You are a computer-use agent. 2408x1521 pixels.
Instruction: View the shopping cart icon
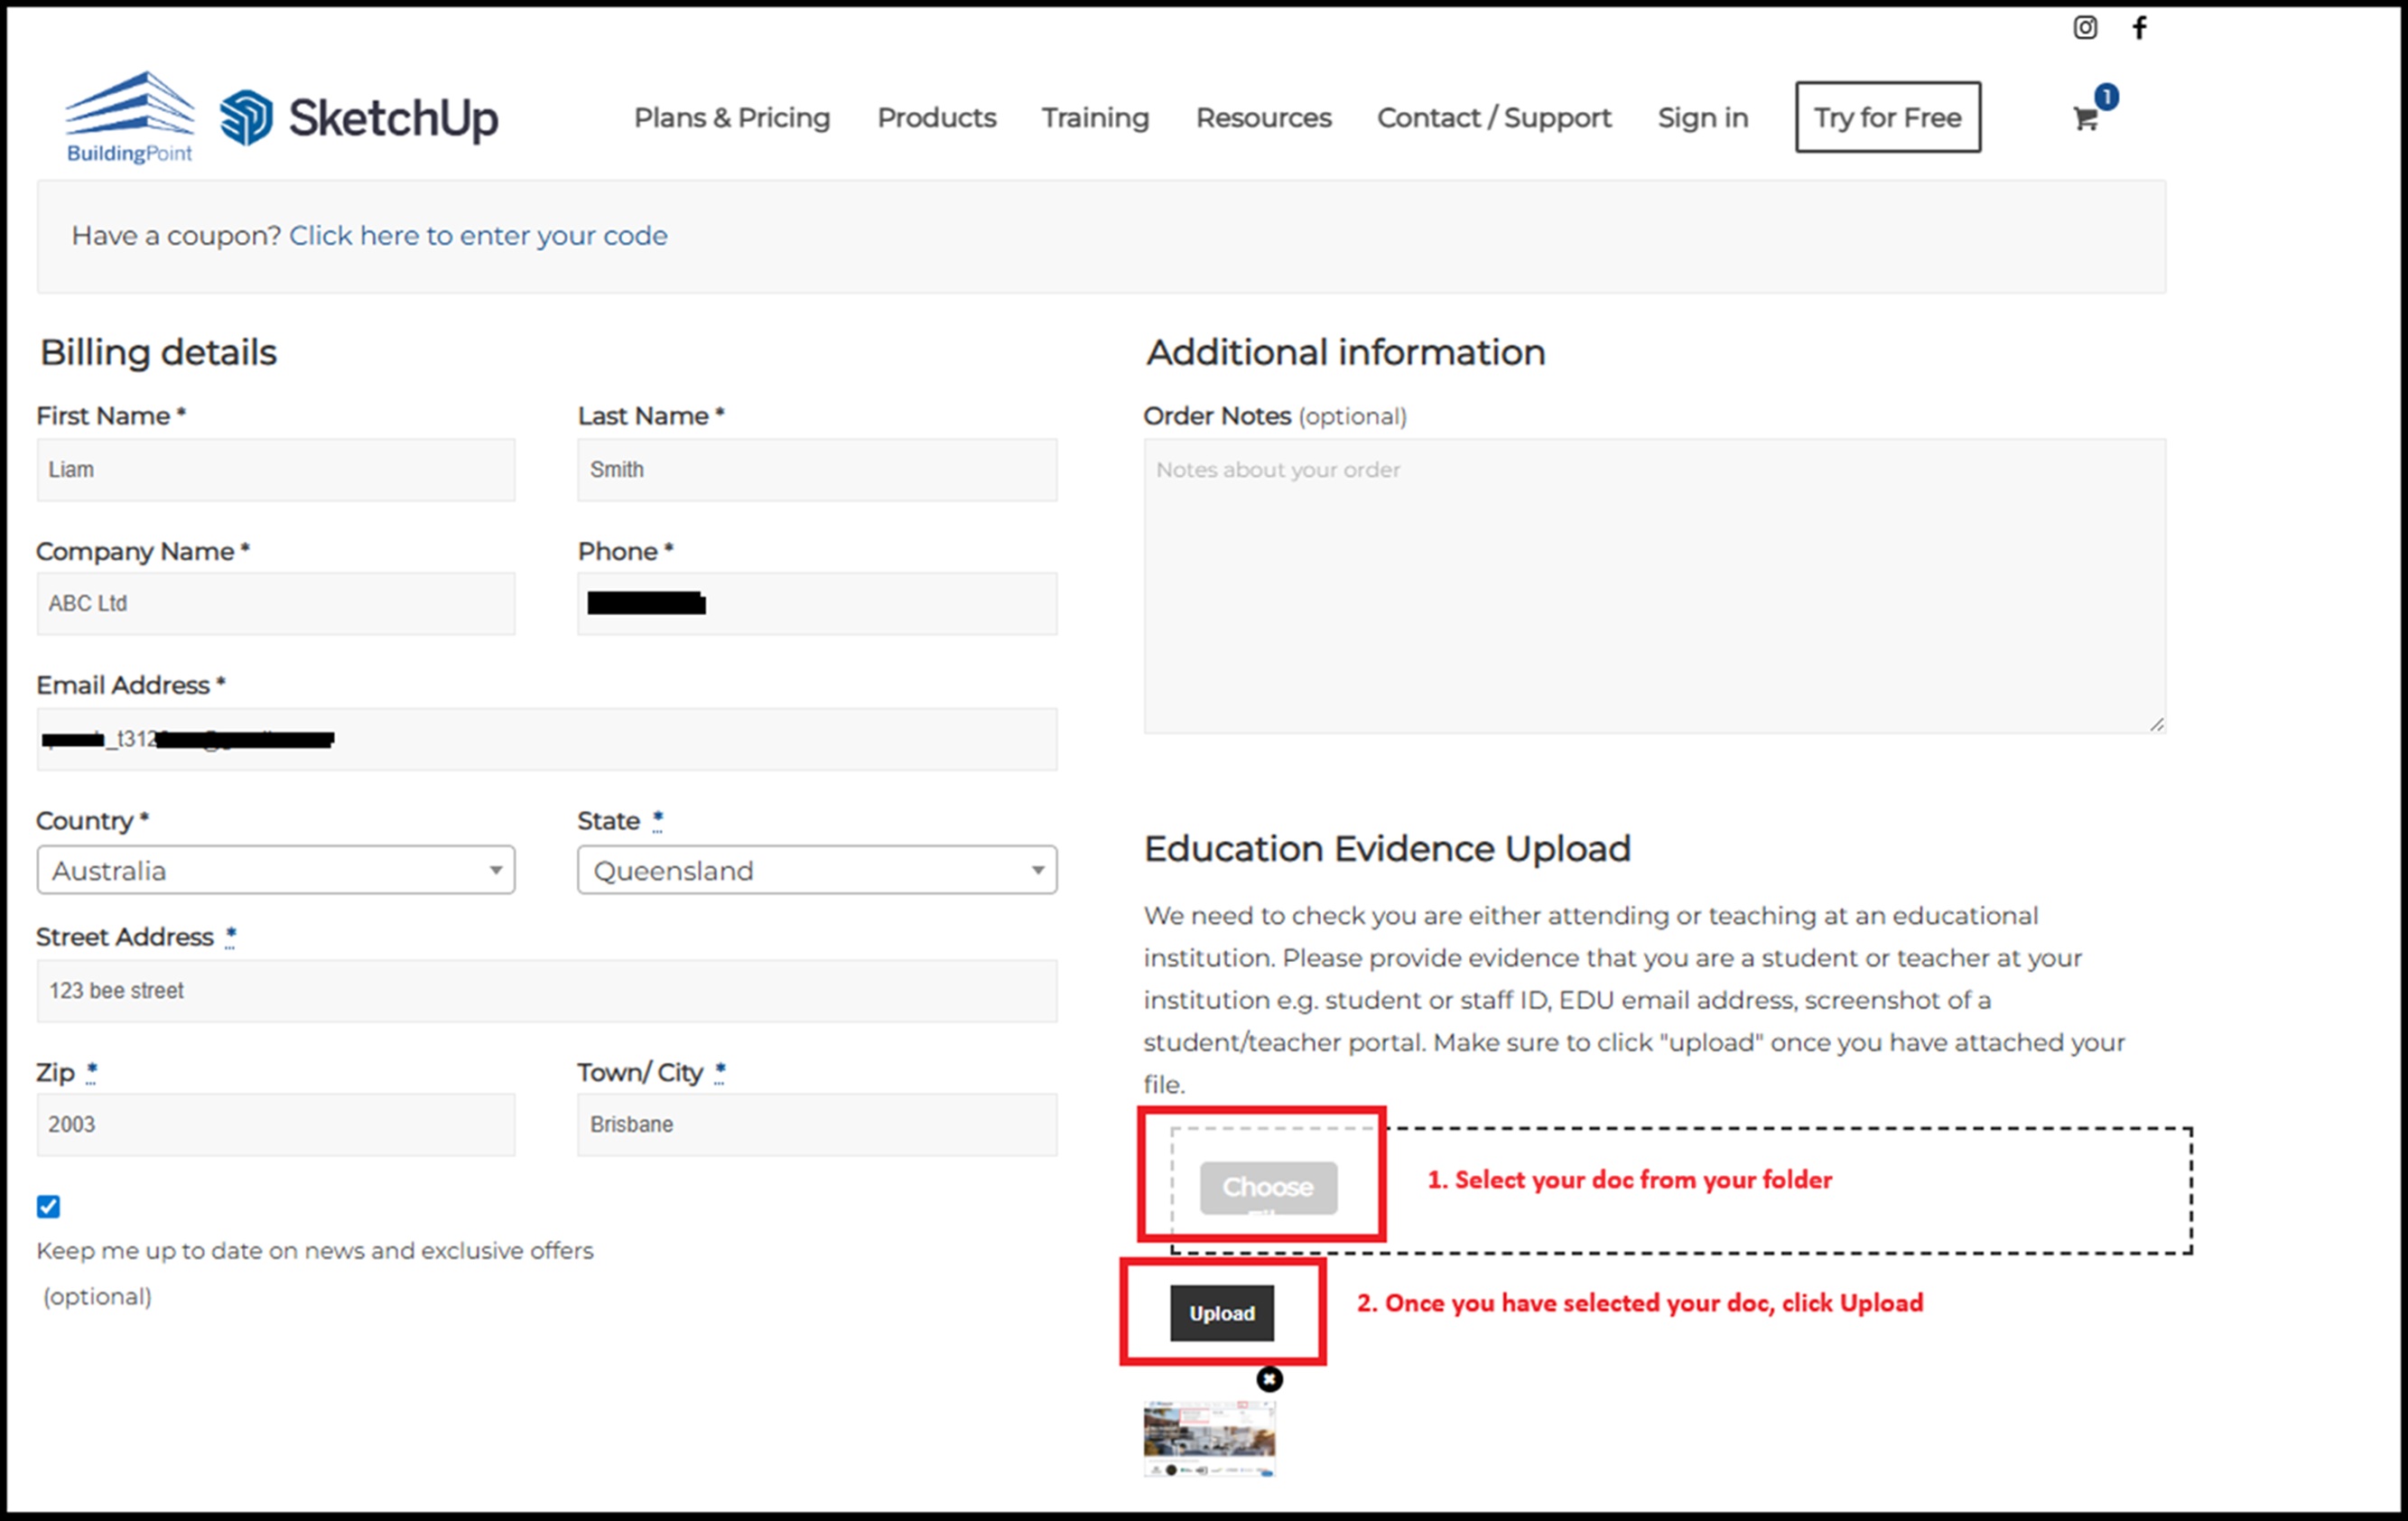coord(2085,118)
